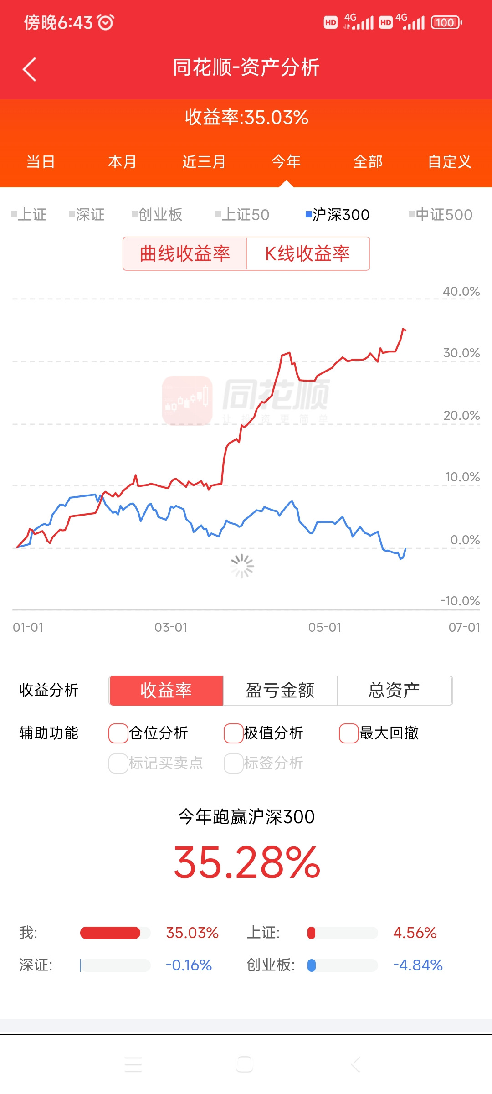Open the 自定义 date range tab
The height and width of the screenshot is (1094, 492).
click(x=449, y=162)
